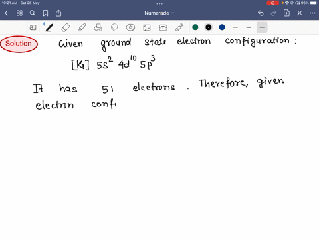Select the Text box tool
This screenshot has width=319, height=239.
[x=163, y=27]
